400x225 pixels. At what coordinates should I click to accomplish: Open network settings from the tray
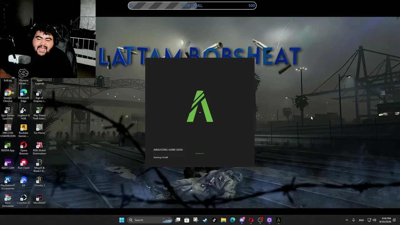[369, 220]
